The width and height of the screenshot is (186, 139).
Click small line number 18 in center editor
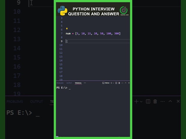[x=61, y=76]
